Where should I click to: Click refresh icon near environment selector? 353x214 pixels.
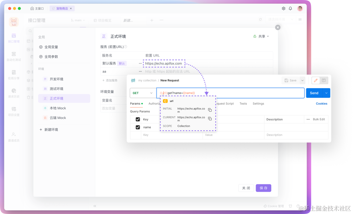tap(260, 20)
